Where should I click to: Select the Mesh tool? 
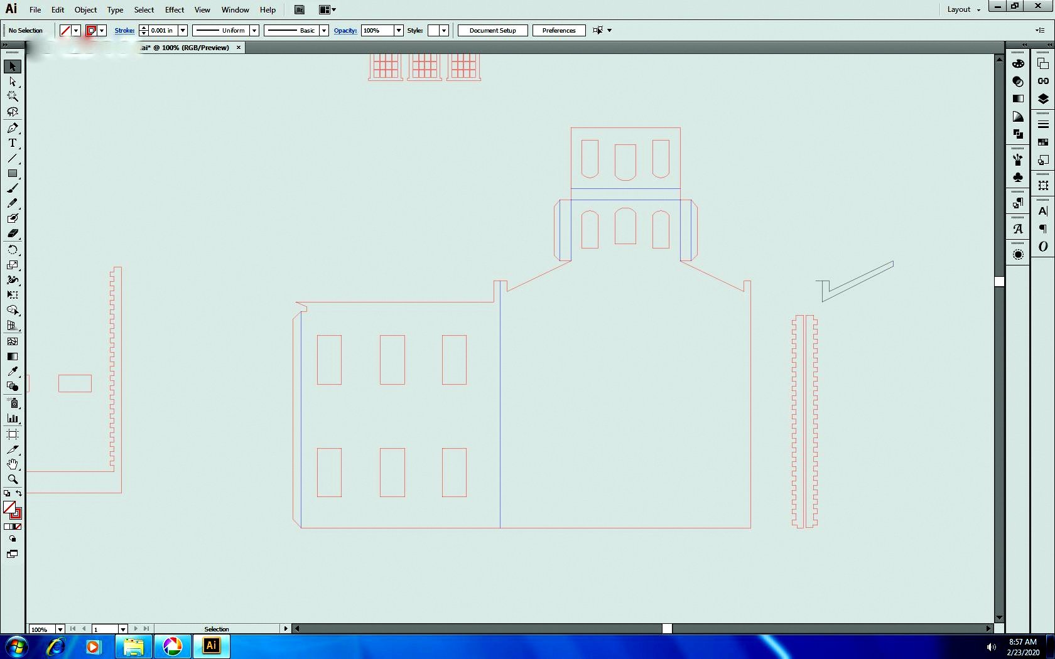(x=13, y=341)
